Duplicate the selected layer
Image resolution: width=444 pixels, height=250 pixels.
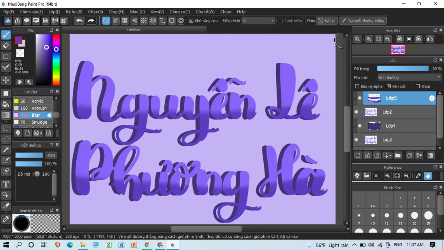pos(409,155)
